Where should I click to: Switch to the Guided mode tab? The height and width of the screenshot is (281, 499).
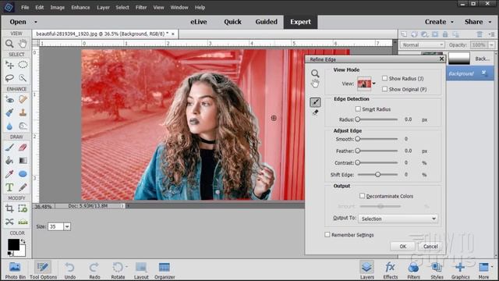[267, 22]
